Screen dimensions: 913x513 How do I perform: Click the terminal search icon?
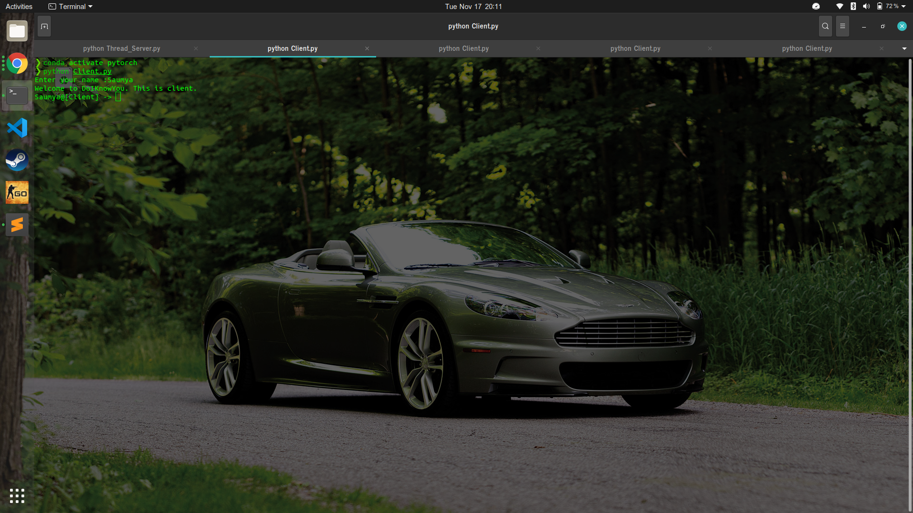[826, 27]
